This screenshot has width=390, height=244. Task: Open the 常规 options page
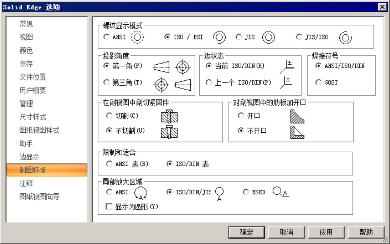(47, 24)
